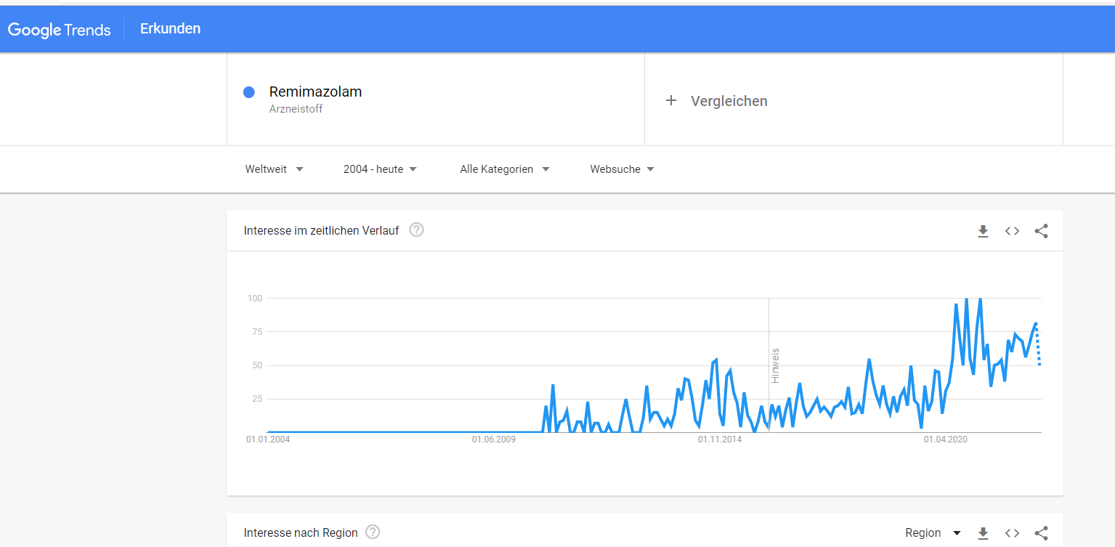Open help for Interesse nach Region
The image size is (1115, 547).
[373, 532]
